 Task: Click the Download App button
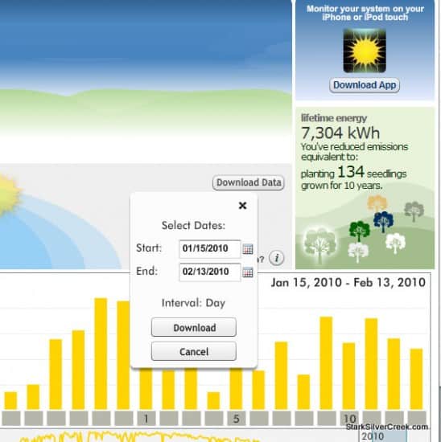[365, 85]
